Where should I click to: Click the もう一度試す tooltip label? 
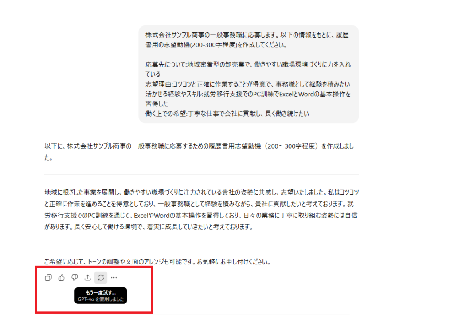[101, 293]
